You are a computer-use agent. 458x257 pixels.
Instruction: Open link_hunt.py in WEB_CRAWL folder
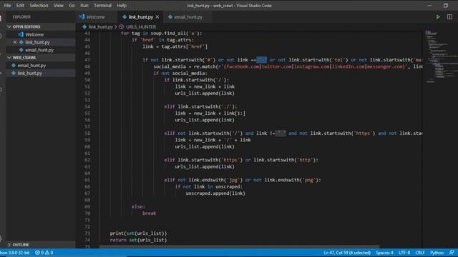coord(41,73)
